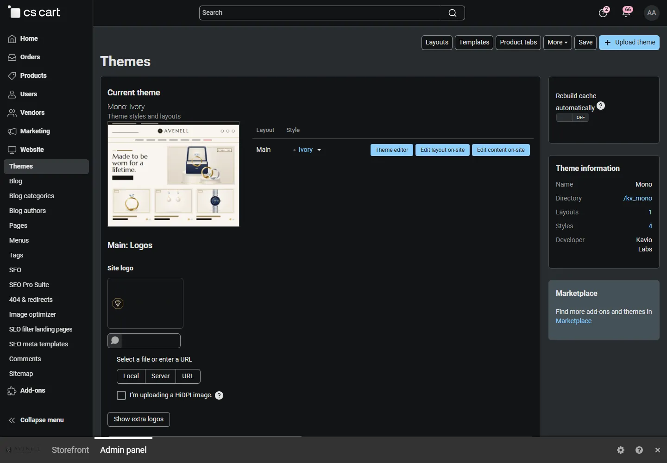Switch to the Admin panel tab
The image size is (667, 463).
pyautogui.click(x=123, y=450)
